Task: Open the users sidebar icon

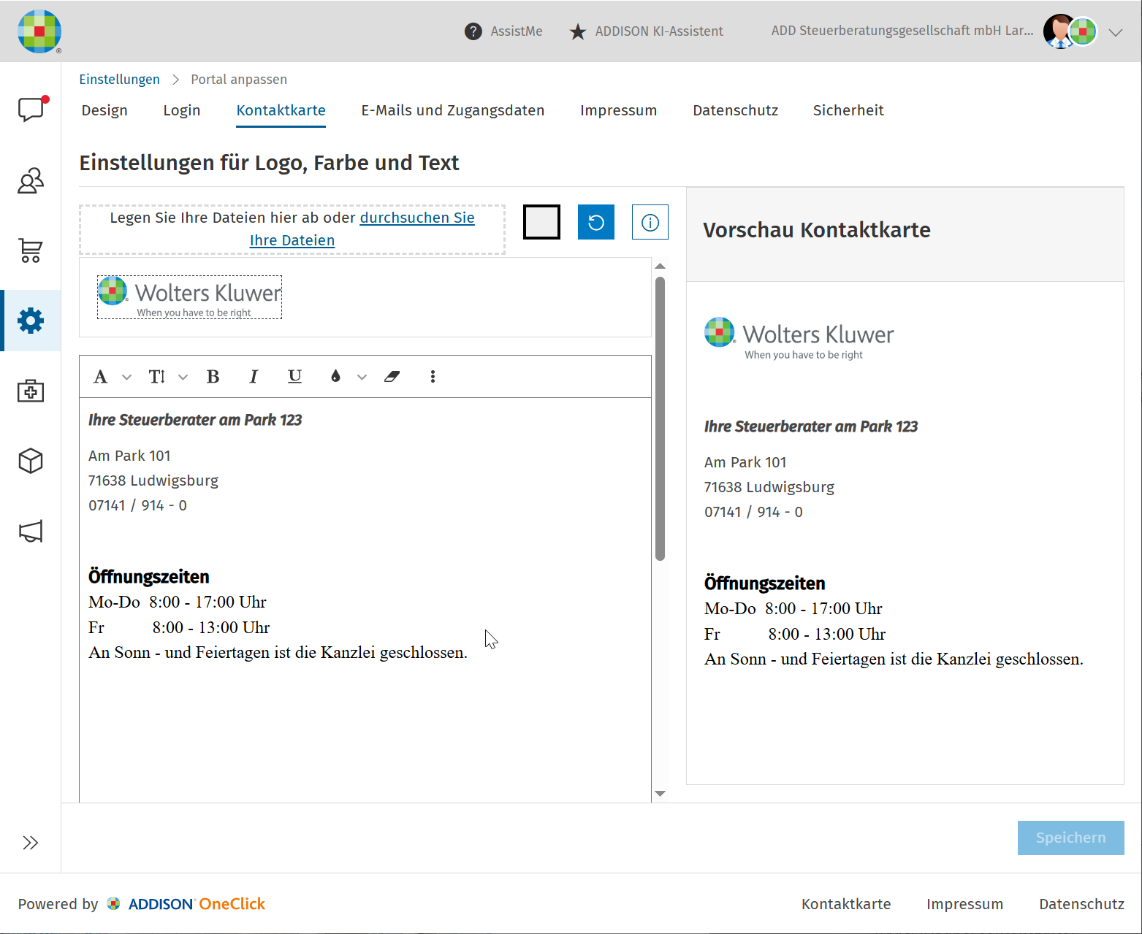Action: click(31, 180)
